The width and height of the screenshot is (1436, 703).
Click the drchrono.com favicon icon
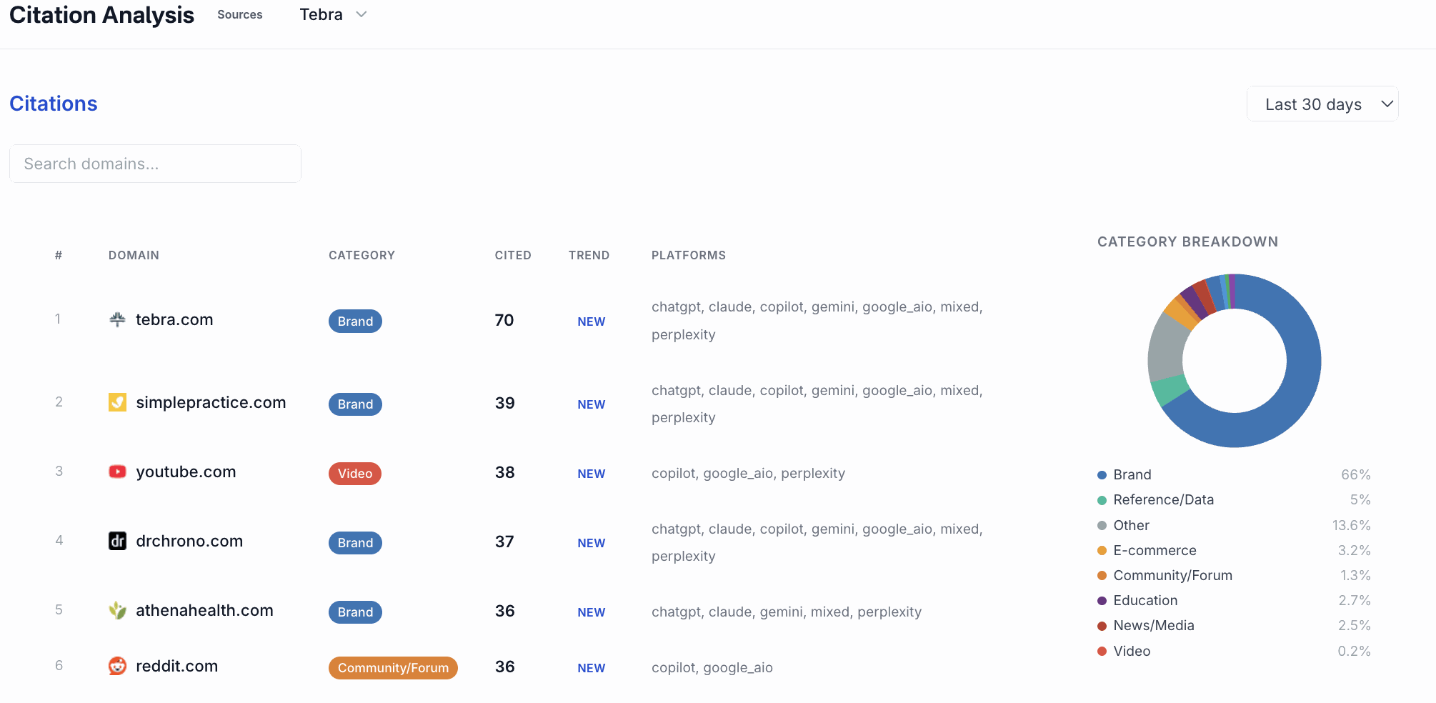click(x=117, y=541)
